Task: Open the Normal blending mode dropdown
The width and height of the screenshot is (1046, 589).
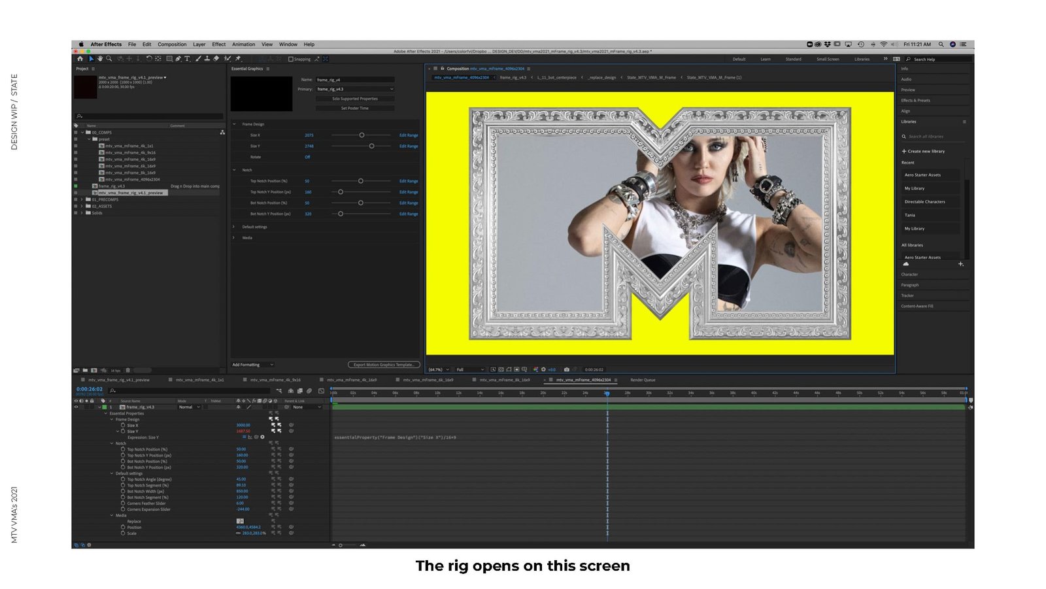Action: (190, 407)
